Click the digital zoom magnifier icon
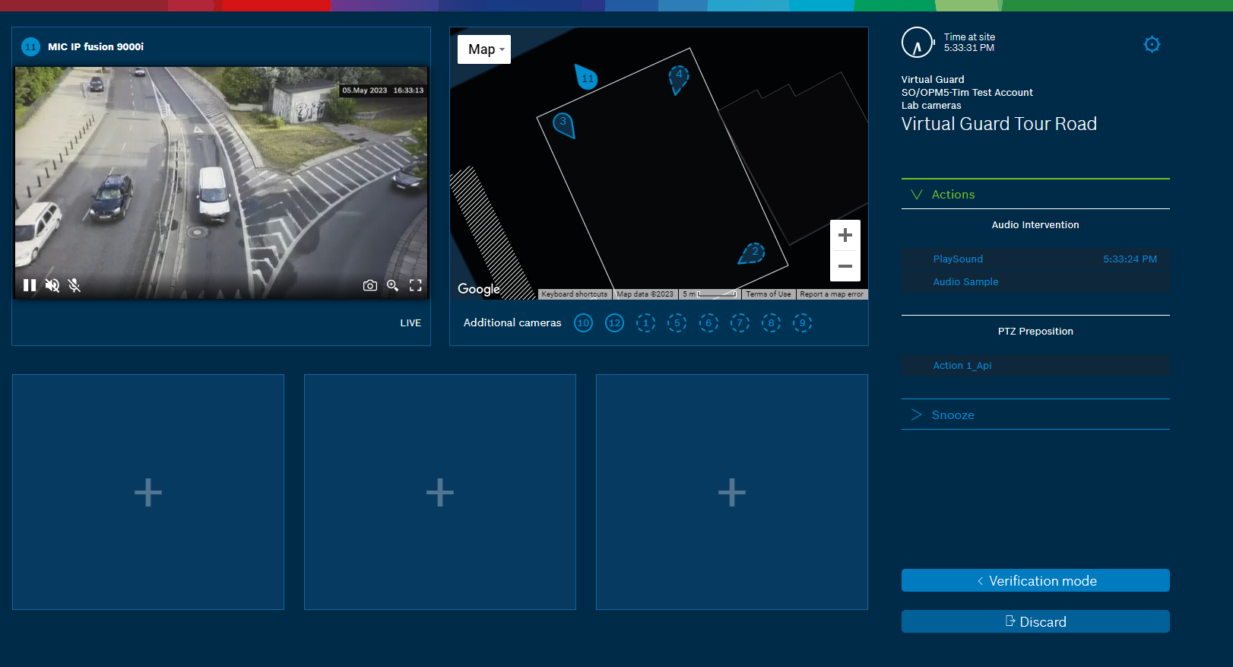This screenshot has width=1233, height=667. pos(392,285)
